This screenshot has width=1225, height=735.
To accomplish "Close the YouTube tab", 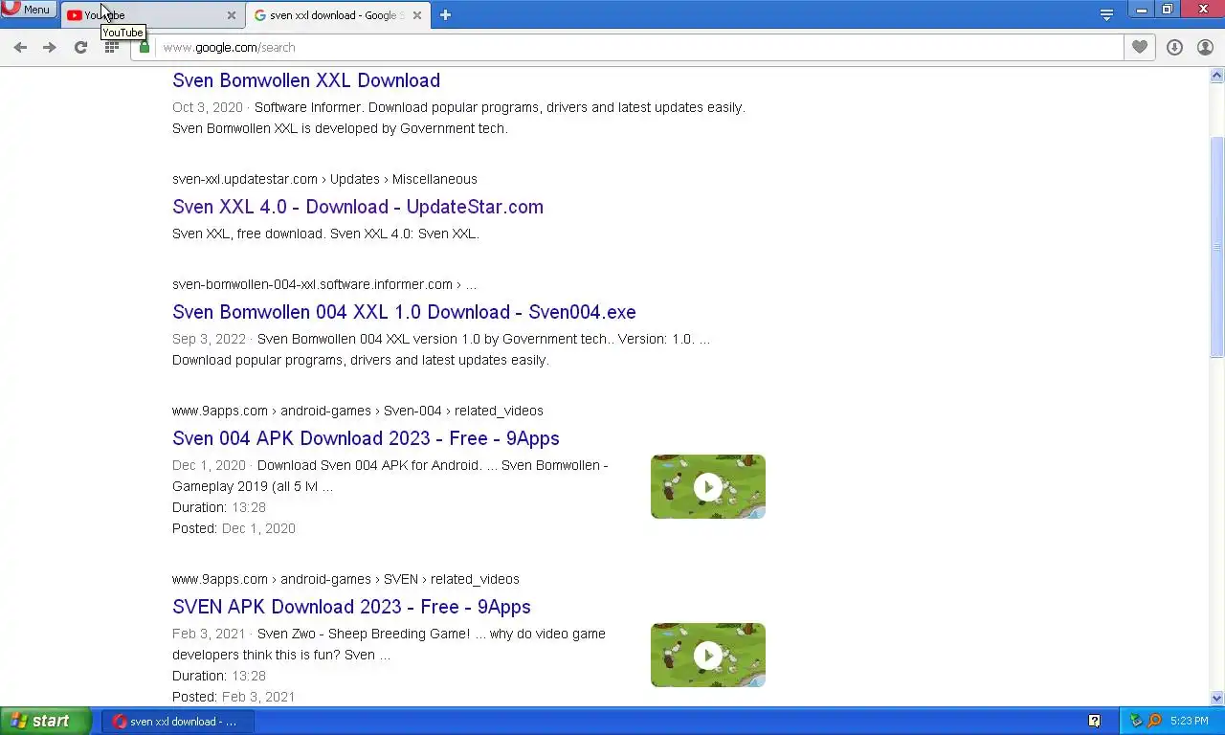I will [231, 15].
